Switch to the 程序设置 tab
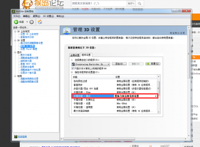200x147 pixels. pos(86,55)
